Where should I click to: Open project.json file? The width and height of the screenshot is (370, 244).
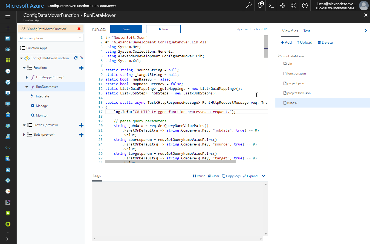coord(294,83)
